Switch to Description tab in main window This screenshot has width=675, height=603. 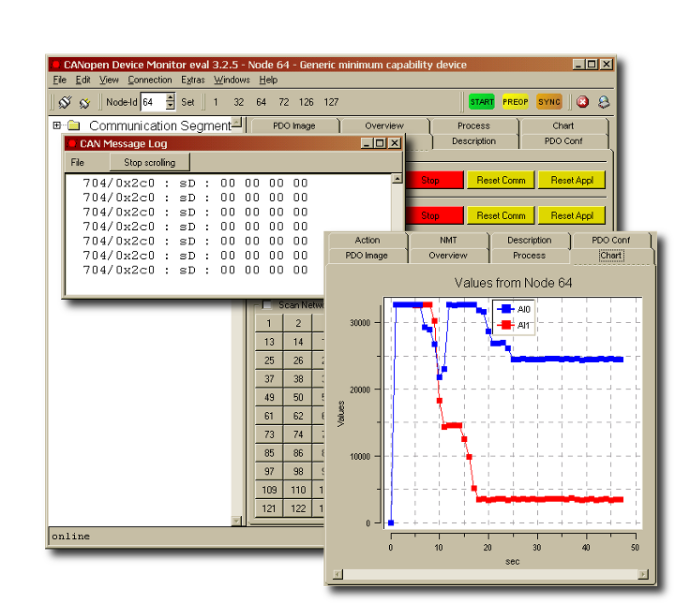474,141
